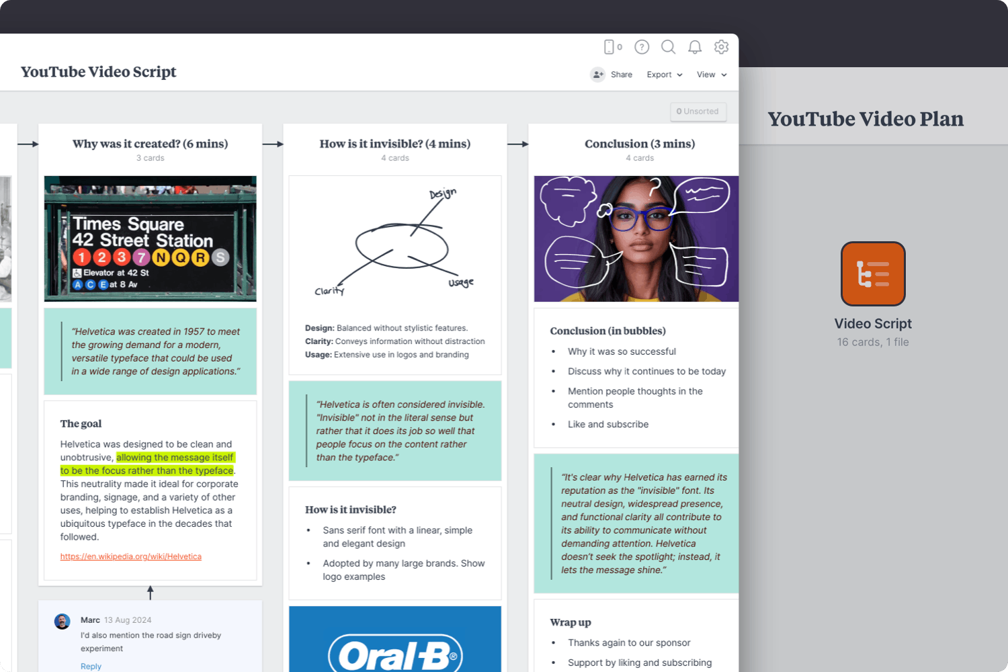The width and height of the screenshot is (1008, 672).
Task: Click the Sans serif font bullet
Action: (397, 537)
